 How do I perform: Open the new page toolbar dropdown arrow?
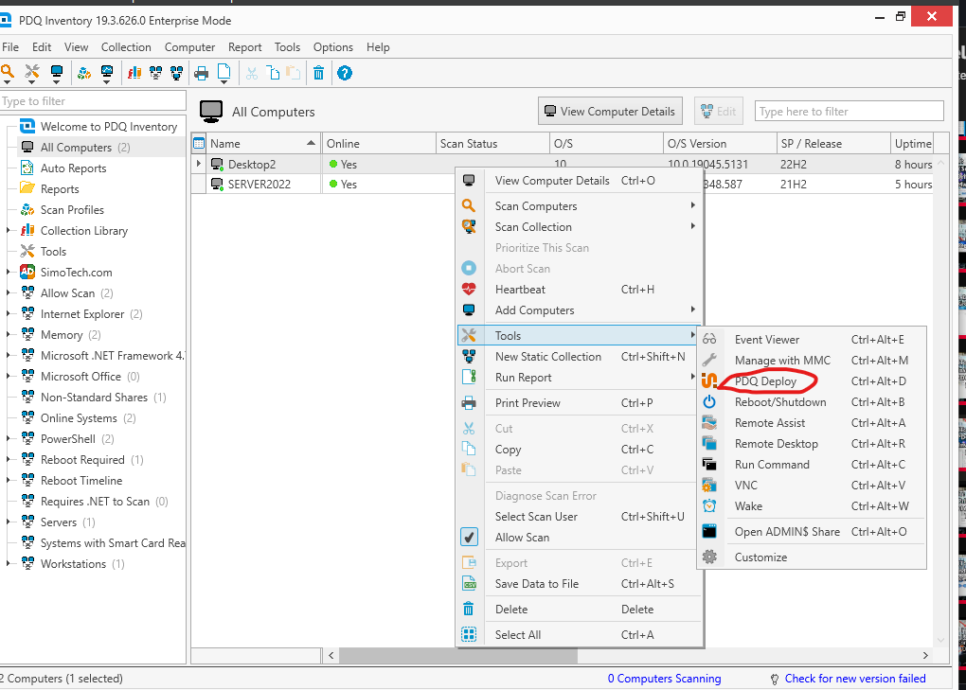[x=224, y=81]
